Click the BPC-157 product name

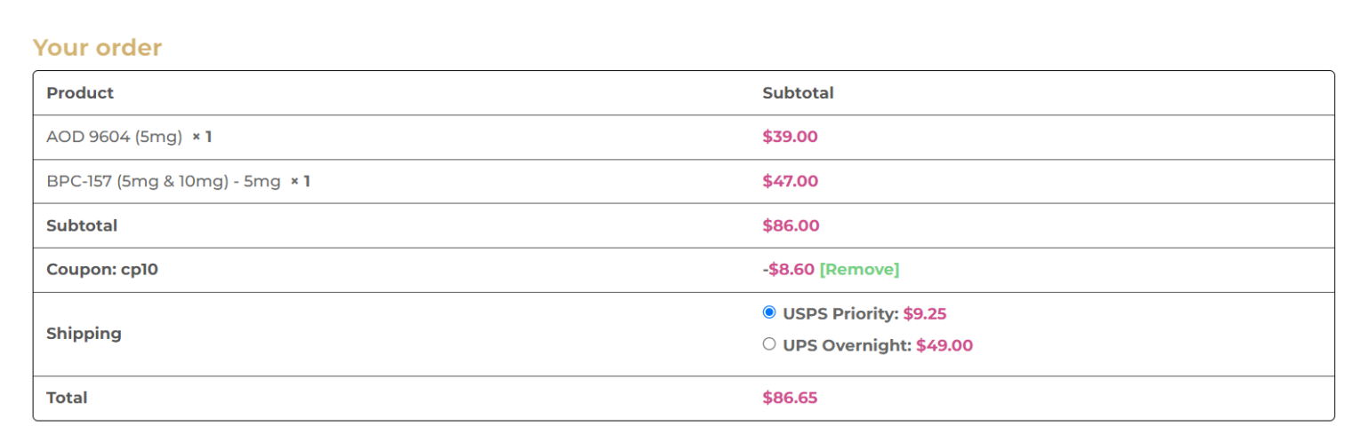point(163,181)
